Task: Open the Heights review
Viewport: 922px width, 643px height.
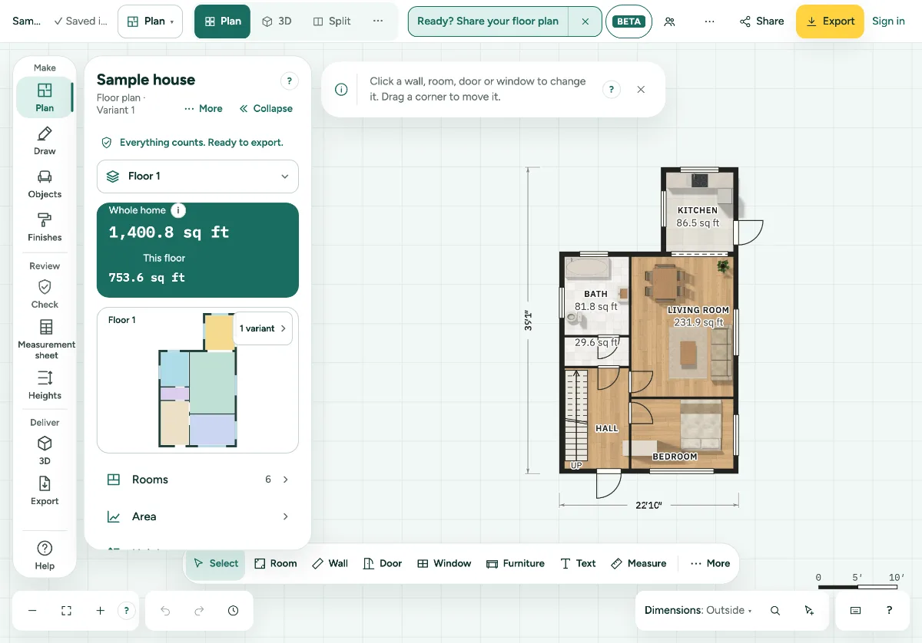Action: (x=45, y=384)
